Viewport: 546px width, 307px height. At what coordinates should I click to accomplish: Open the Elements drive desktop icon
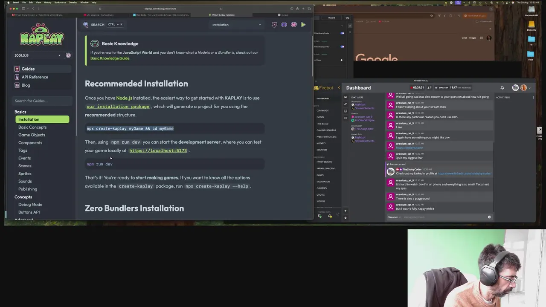point(531,24)
